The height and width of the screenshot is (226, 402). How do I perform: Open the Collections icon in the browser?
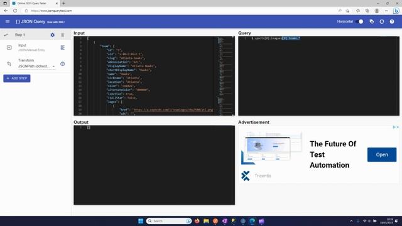coord(367,11)
